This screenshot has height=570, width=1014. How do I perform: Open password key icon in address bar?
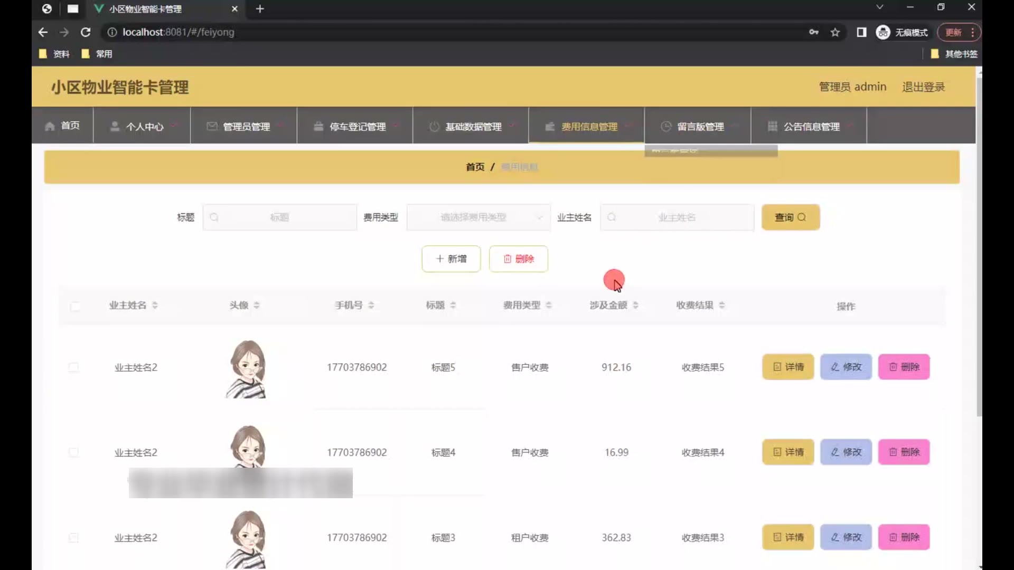[813, 32]
